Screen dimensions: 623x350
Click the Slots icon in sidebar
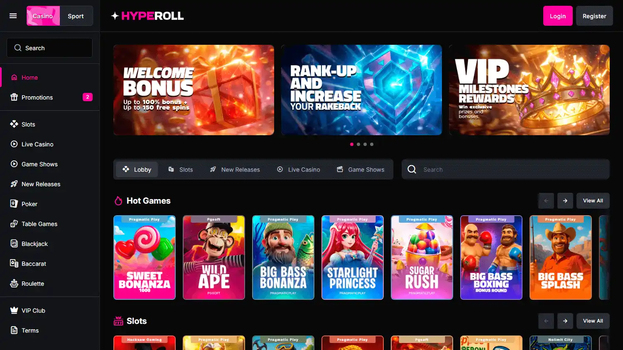coord(14,124)
